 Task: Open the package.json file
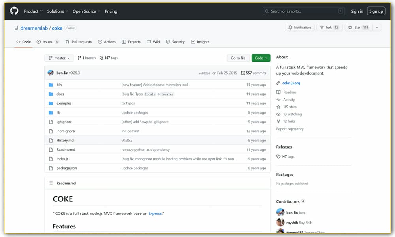(67, 168)
